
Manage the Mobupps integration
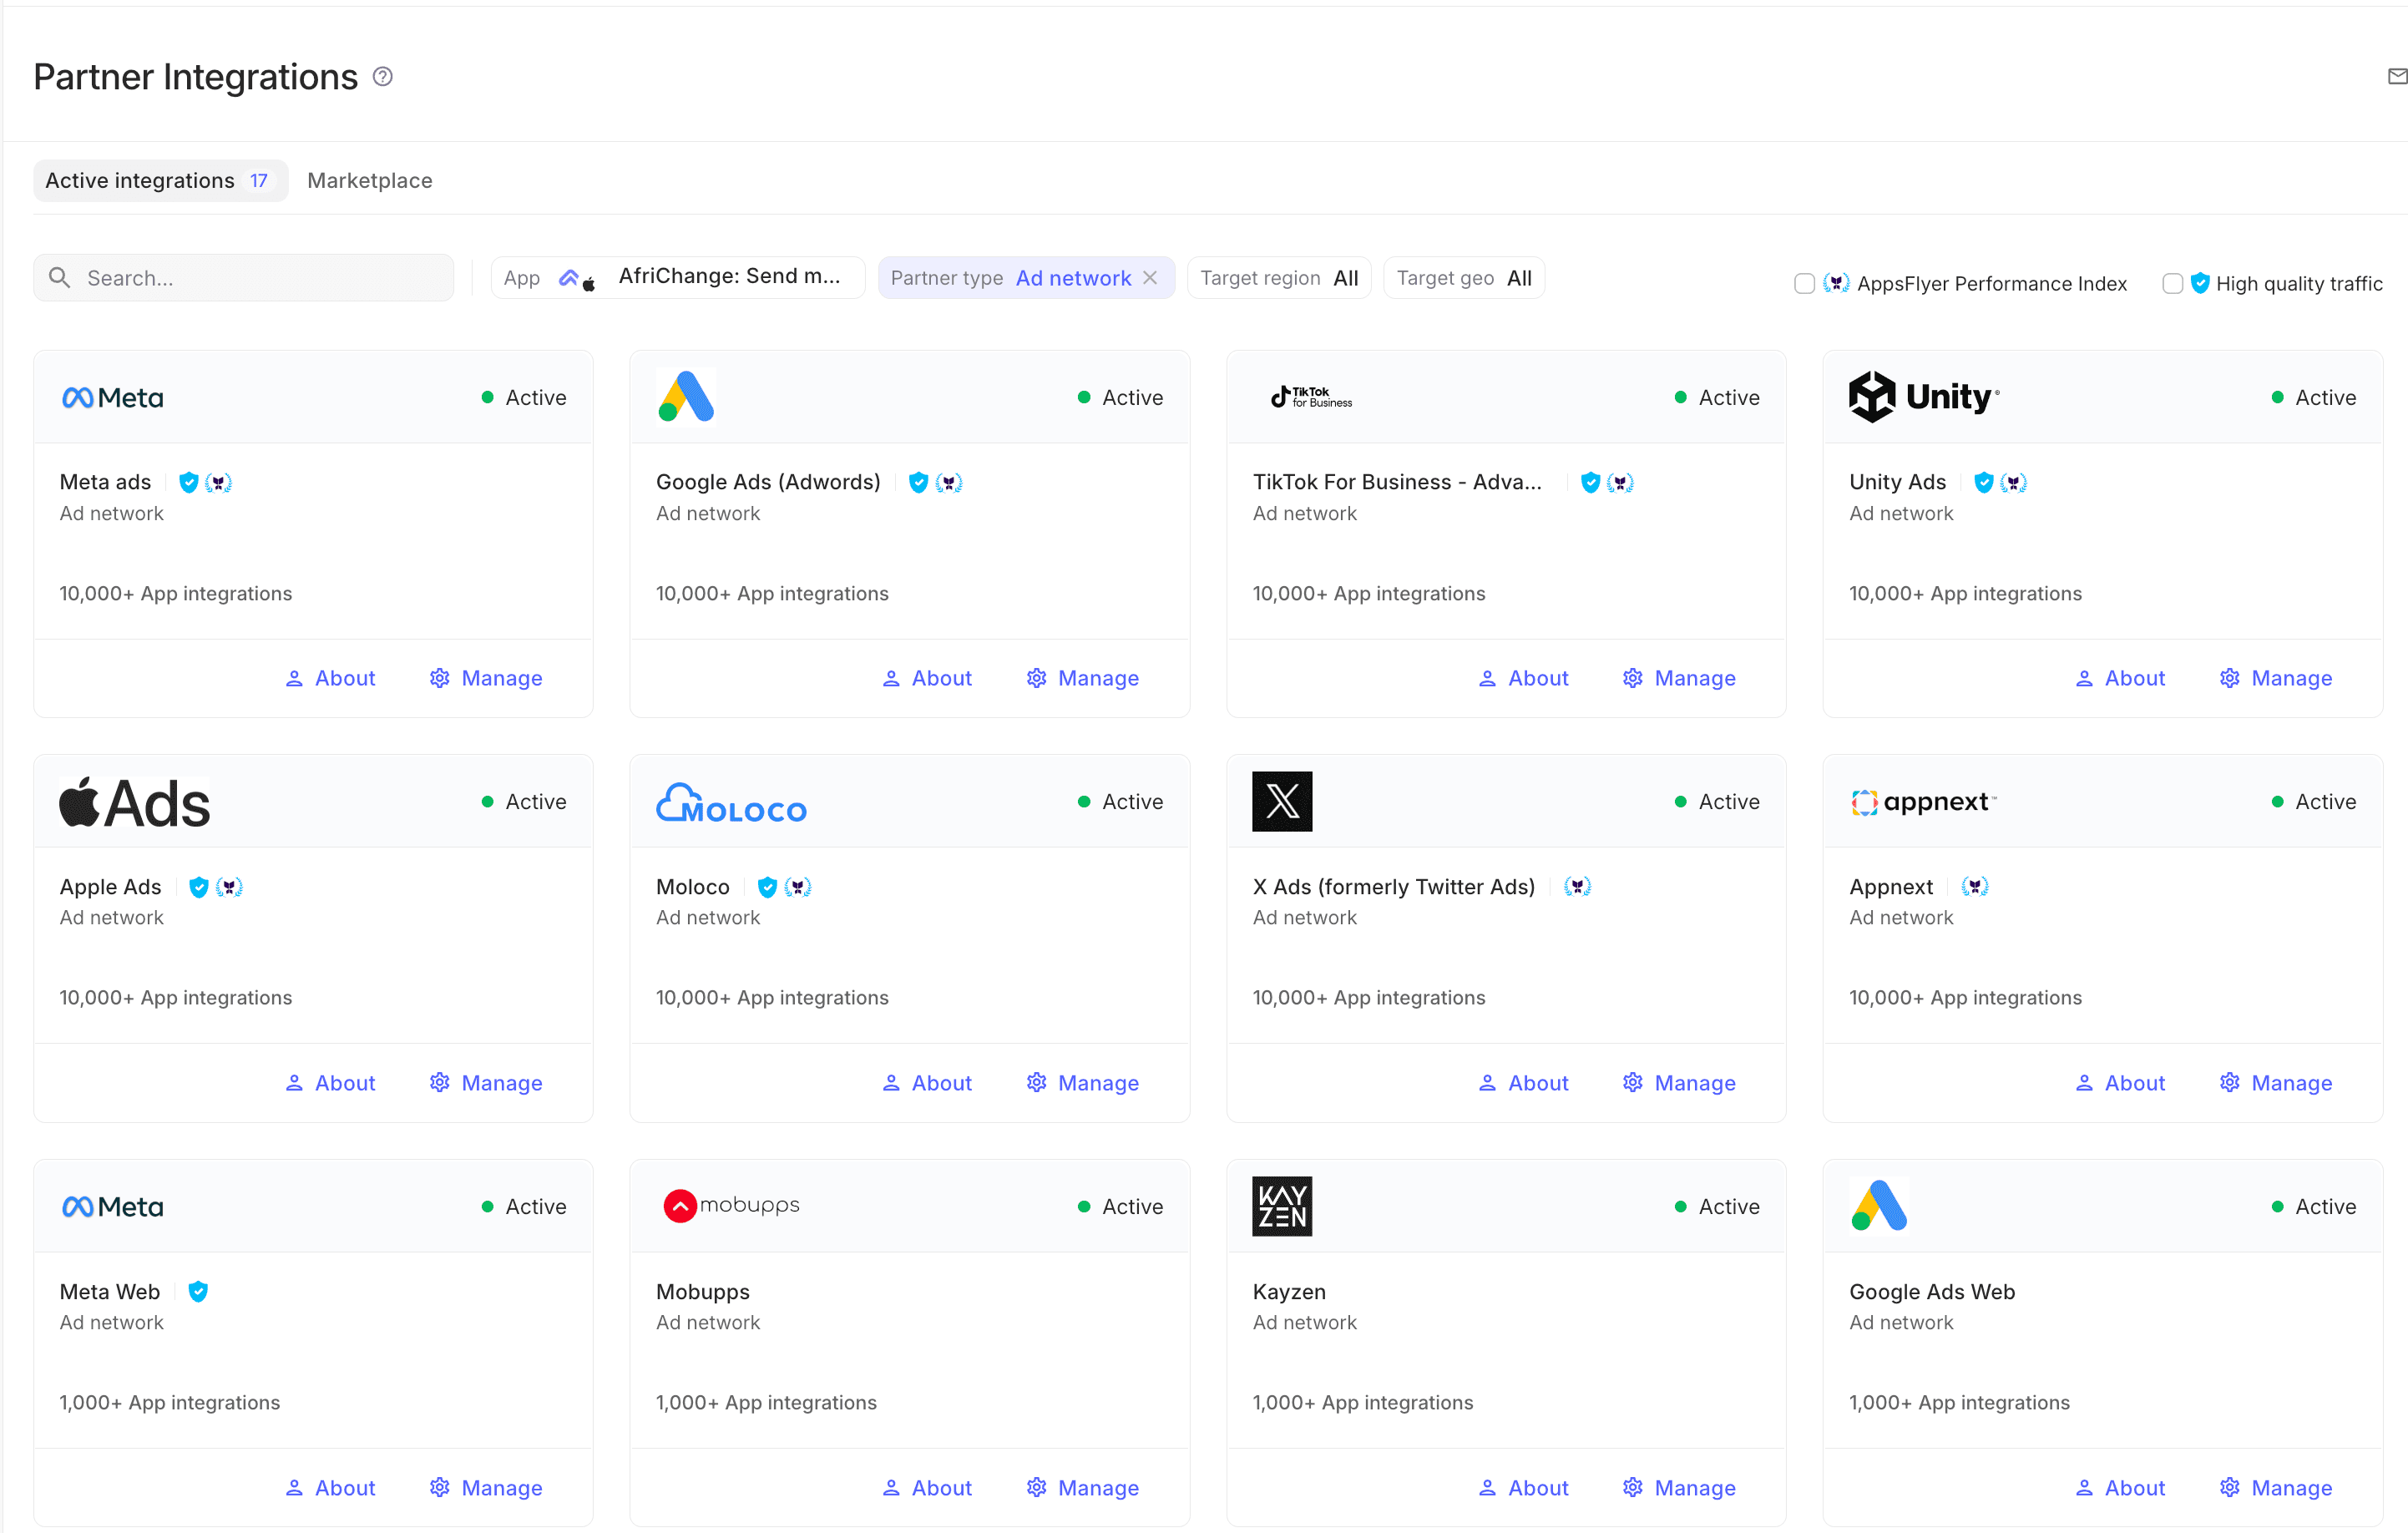click(x=1083, y=1488)
